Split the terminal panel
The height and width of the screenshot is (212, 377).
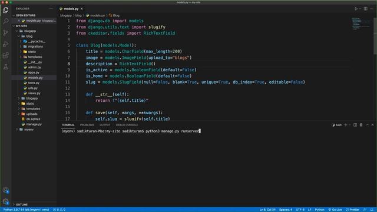tap(355, 125)
